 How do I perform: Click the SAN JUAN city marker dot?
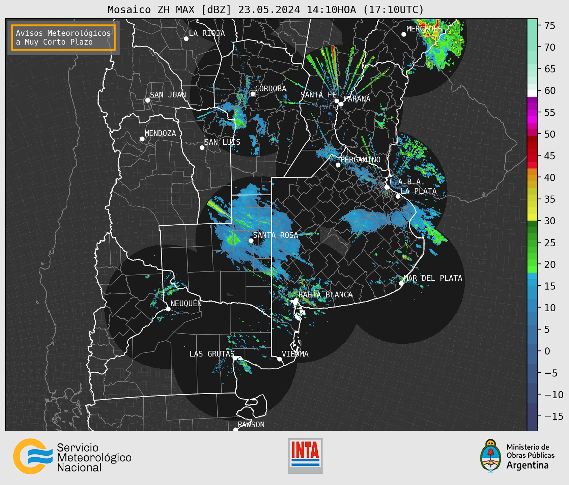pos(147,100)
